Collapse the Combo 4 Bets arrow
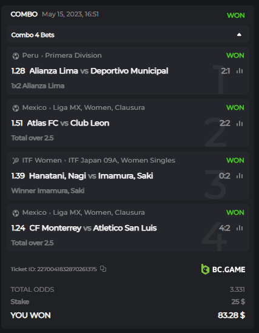 239,35
